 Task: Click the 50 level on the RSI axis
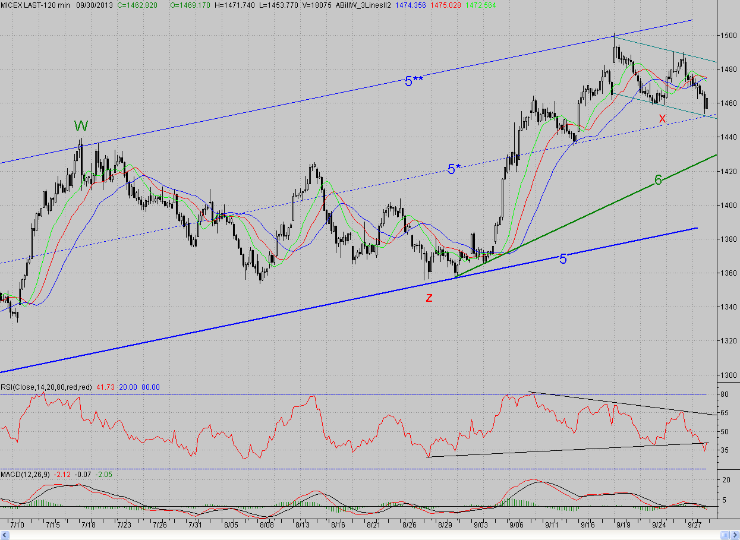click(725, 431)
